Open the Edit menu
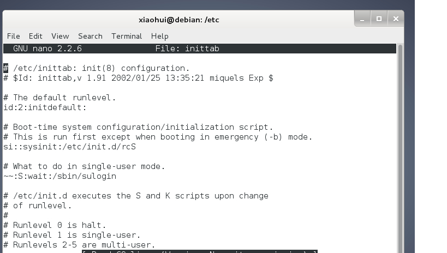This screenshot has width=447, height=253. tap(35, 36)
